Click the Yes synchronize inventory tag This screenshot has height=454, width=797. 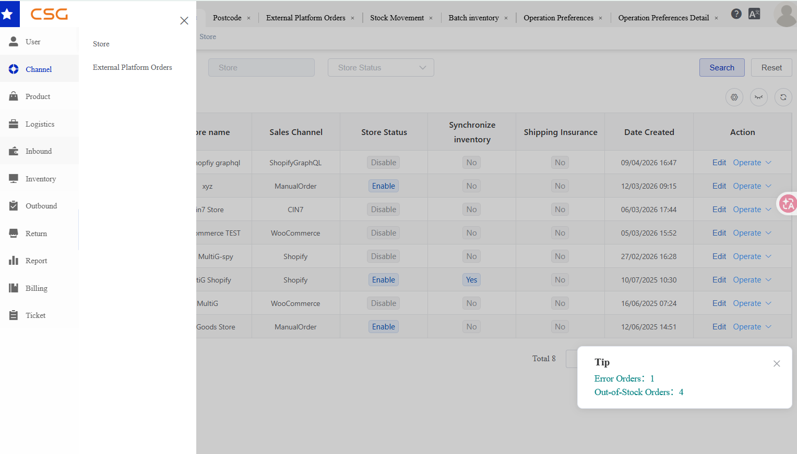coord(472,280)
